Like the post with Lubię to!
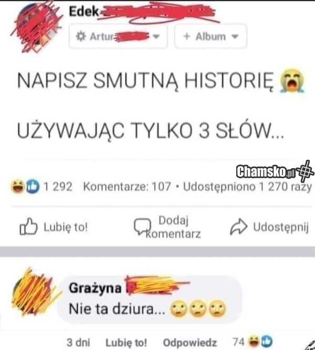The image size is (315, 350). (54, 227)
